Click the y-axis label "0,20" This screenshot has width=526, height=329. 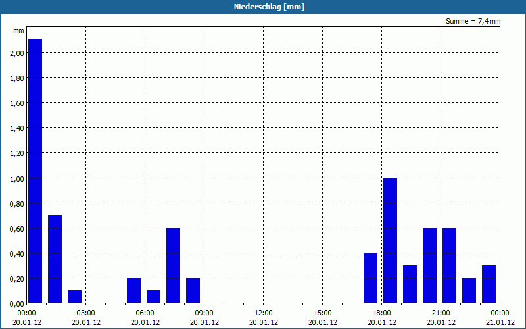click(x=18, y=279)
